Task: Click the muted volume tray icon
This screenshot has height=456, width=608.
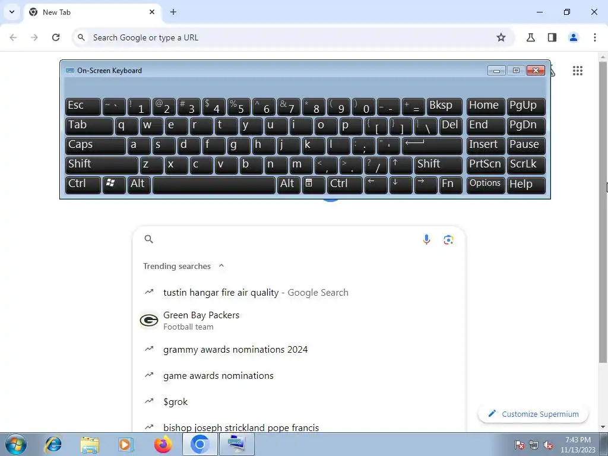Action: point(548,445)
